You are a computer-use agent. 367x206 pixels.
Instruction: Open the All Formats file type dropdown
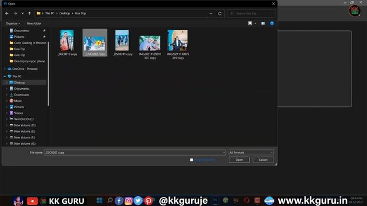[251, 153]
